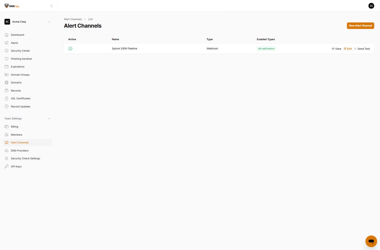Viewport: 380px width, 250px height.
Task: Click the Record Updates clock icon
Action: [x=6, y=107]
